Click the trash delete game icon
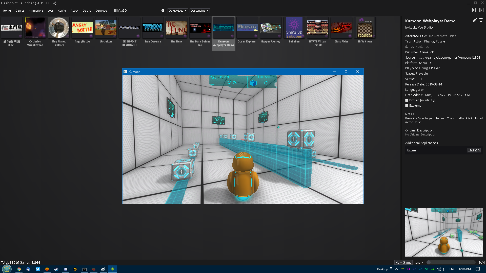Screen dimensions: 486x273 coord(481,20)
